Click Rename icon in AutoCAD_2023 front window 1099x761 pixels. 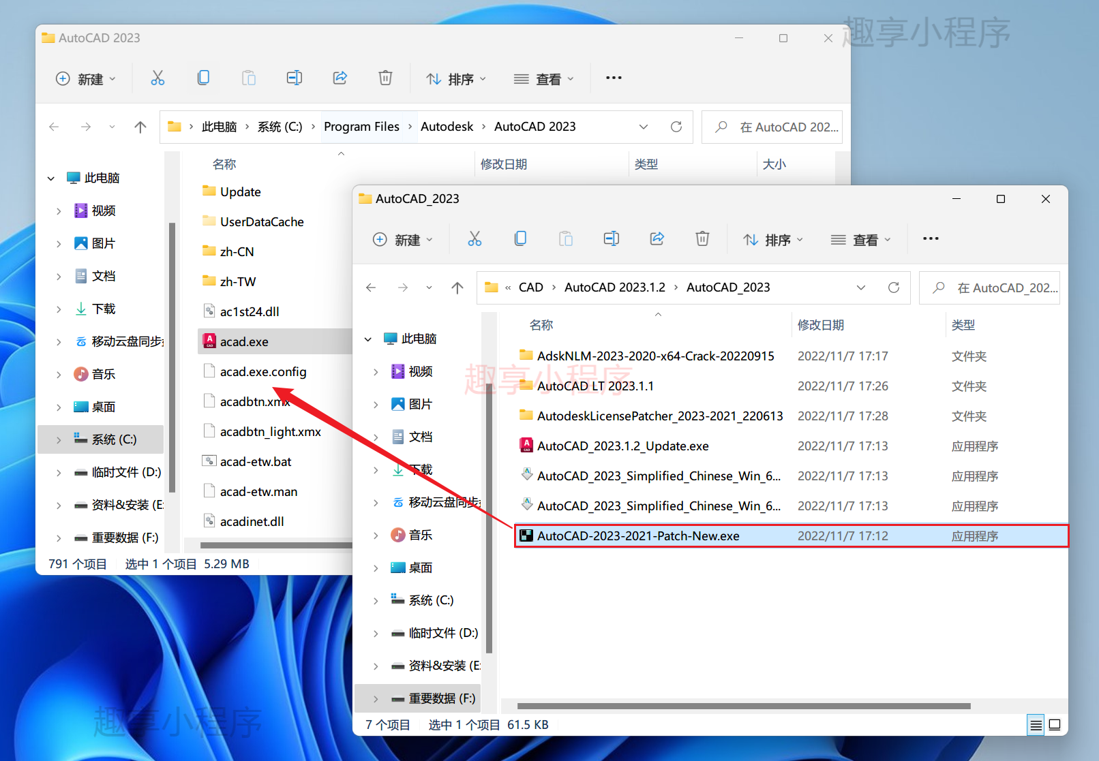pos(612,239)
